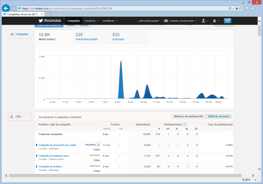Click the vertical scrollbar down arrow
Screen dimensions: 263x184
259,169
